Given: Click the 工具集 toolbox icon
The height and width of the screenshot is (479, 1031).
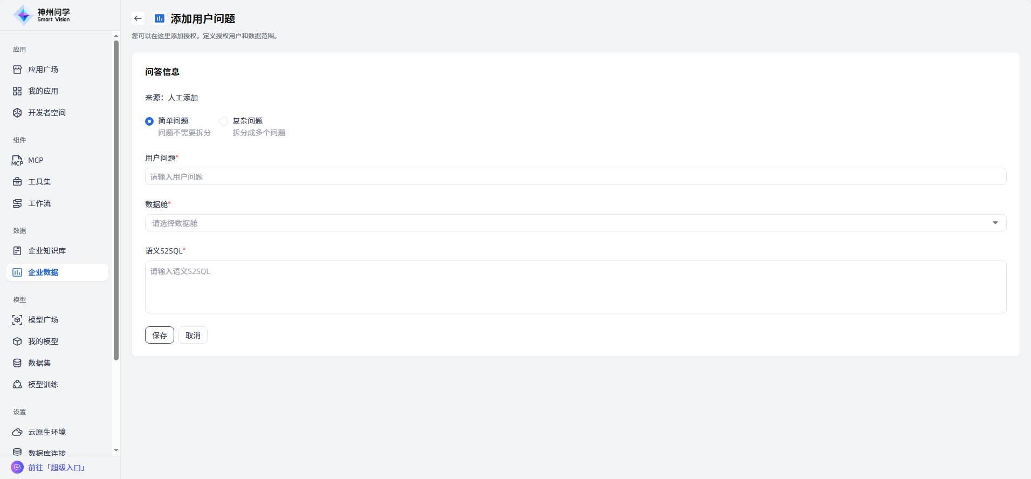Looking at the screenshot, I should tap(17, 182).
